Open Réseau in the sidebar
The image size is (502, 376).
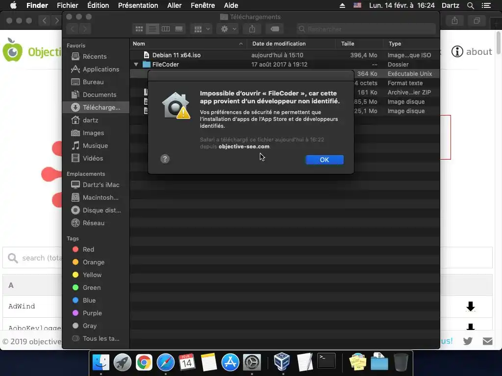coord(96,223)
